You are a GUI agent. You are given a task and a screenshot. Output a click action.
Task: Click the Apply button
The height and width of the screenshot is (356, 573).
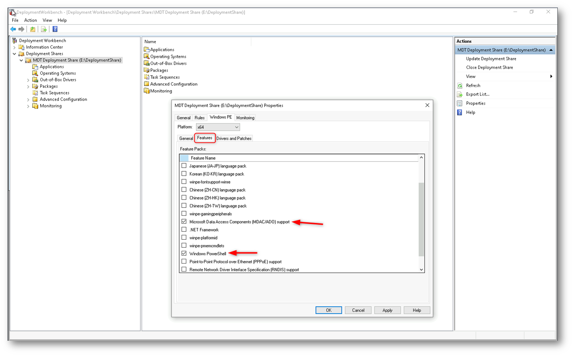tap(387, 310)
